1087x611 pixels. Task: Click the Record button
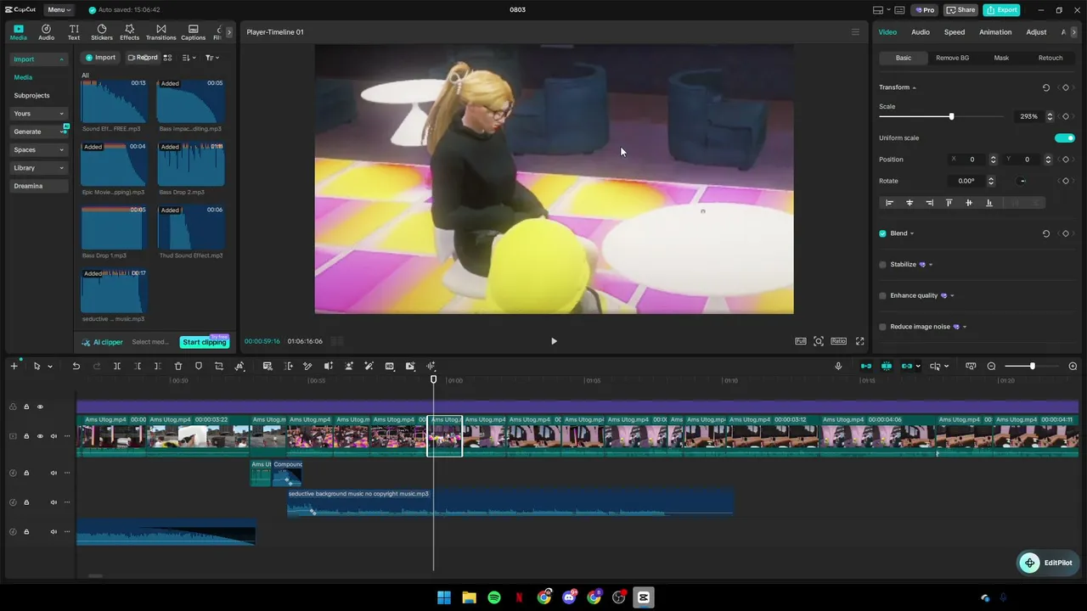[143, 58]
